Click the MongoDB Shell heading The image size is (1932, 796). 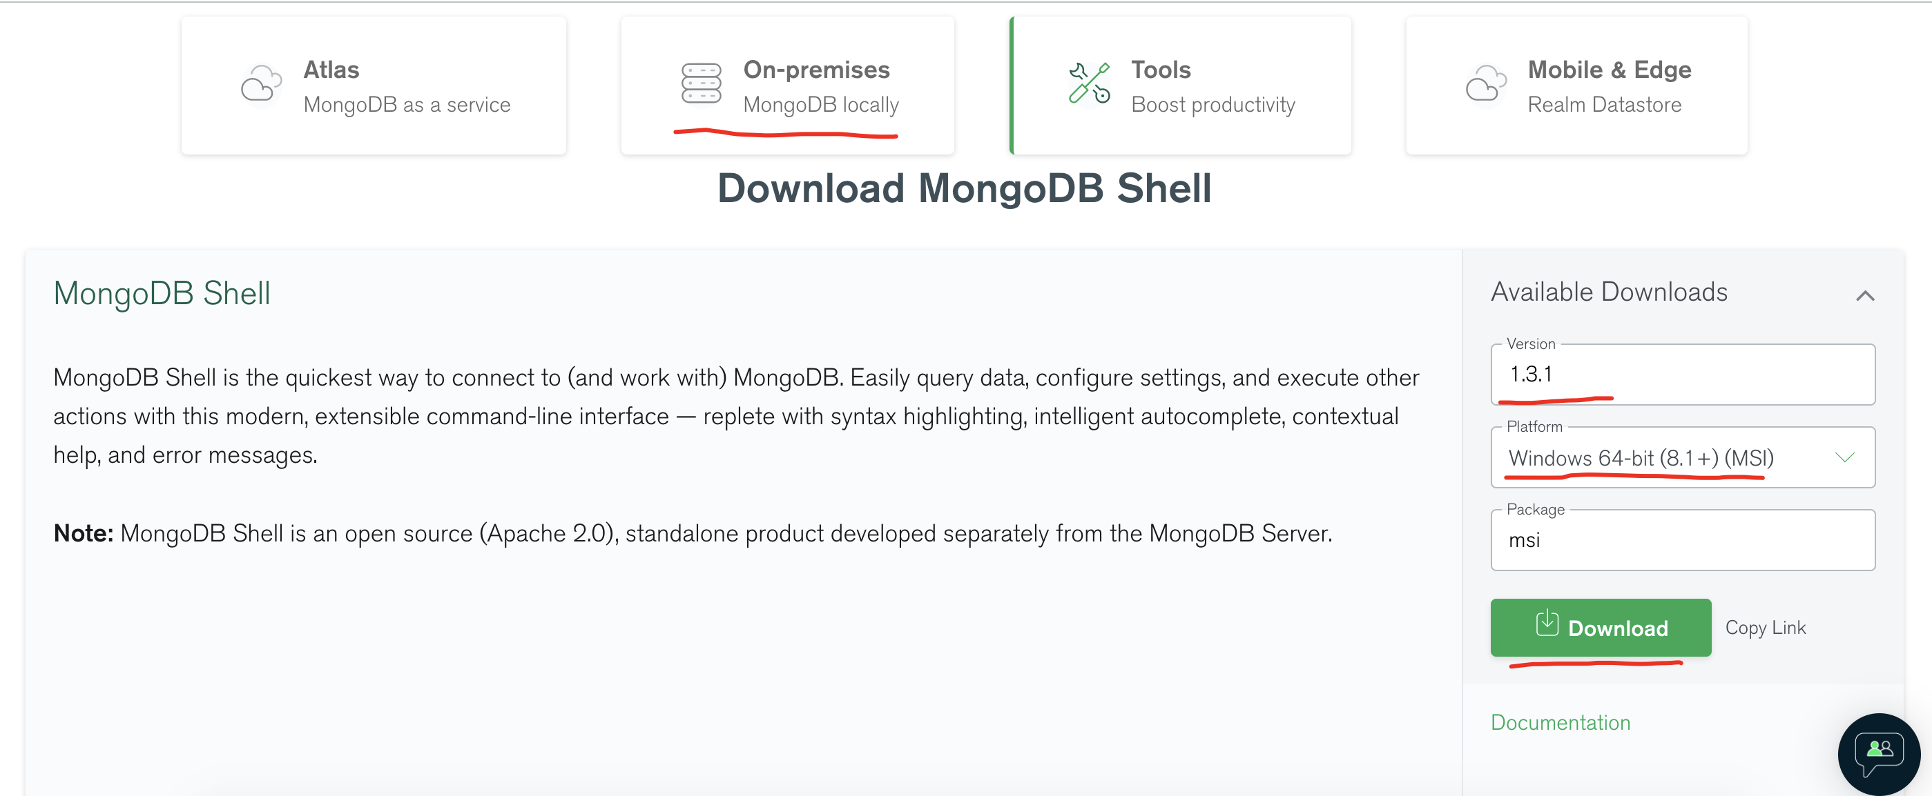[162, 293]
